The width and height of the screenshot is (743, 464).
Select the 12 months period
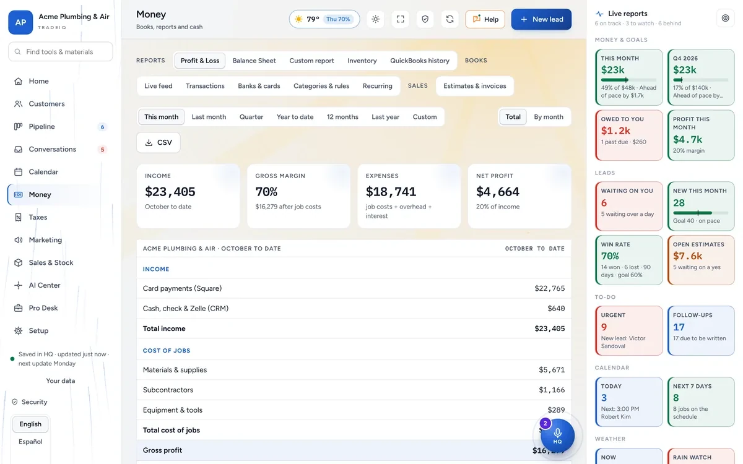coord(342,117)
